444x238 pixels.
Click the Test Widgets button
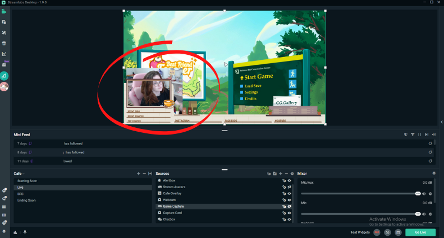pyautogui.click(x=360, y=232)
